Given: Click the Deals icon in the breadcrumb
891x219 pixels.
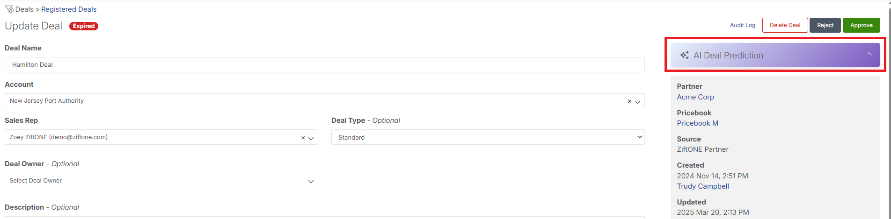Looking at the screenshot, I should (x=9, y=9).
